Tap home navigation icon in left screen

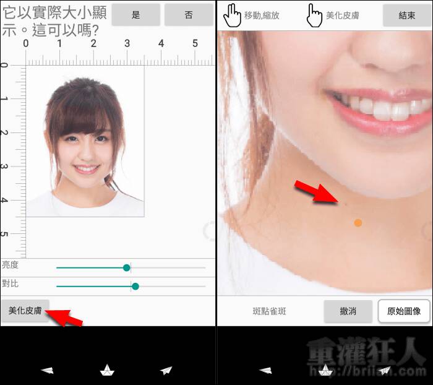pyautogui.click(x=107, y=370)
